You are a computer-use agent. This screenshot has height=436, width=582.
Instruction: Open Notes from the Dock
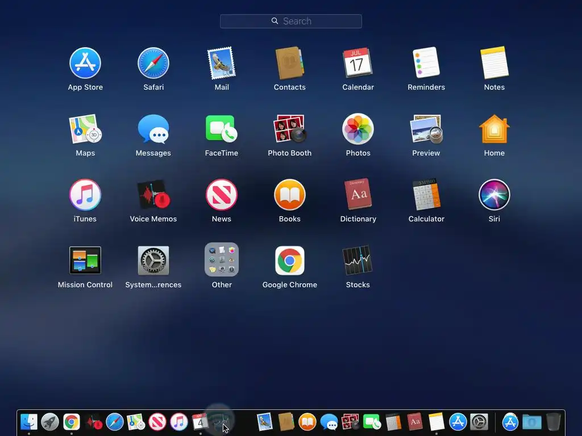click(x=436, y=422)
